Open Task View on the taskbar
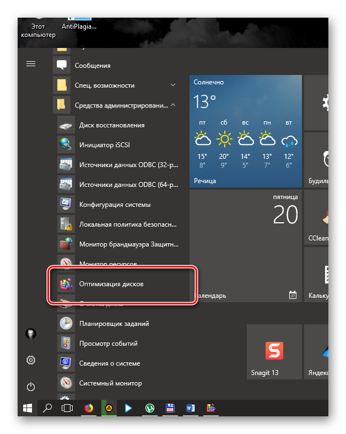The image size is (346, 434). [x=67, y=409]
